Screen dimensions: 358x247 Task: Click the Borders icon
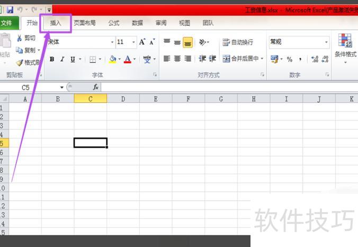click(x=93, y=59)
